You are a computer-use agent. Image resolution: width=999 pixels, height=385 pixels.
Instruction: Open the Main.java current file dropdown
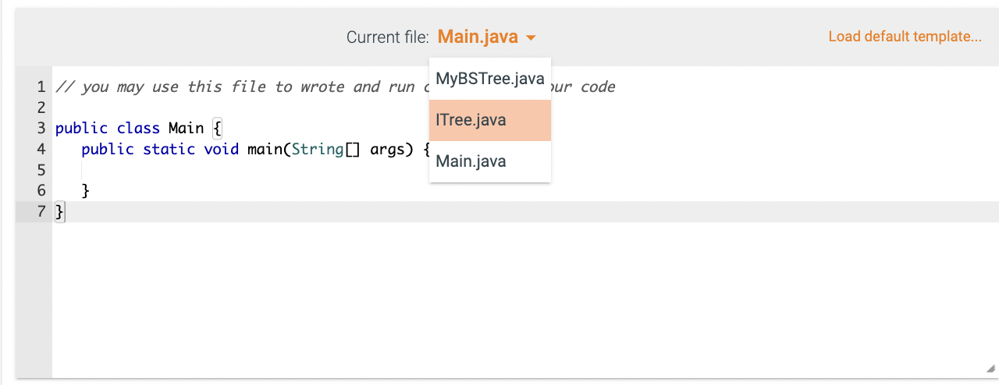coord(486,37)
